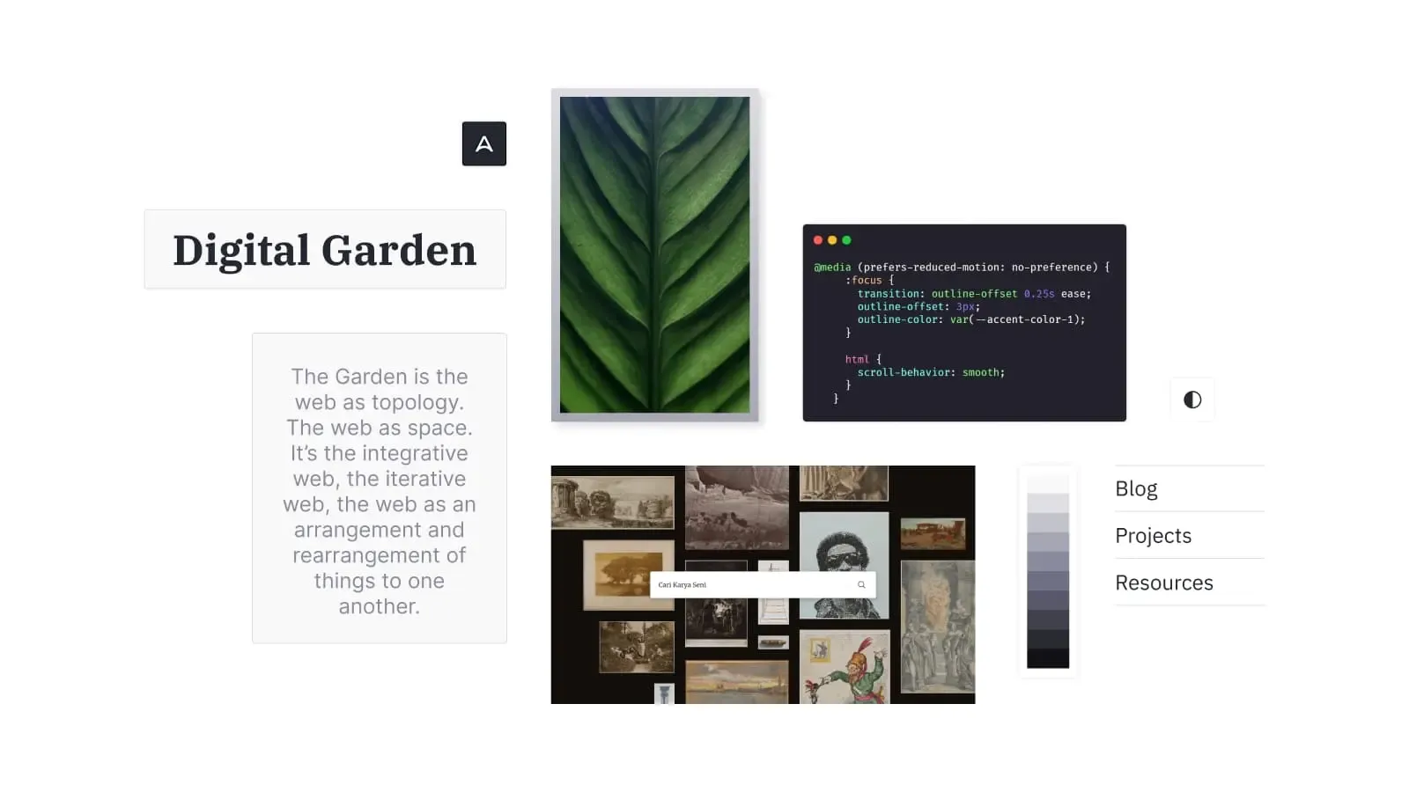Select the round temple ruins etching
Image resolution: width=1409 pixels, height=792 pixels.
click(x=612, y=502)
